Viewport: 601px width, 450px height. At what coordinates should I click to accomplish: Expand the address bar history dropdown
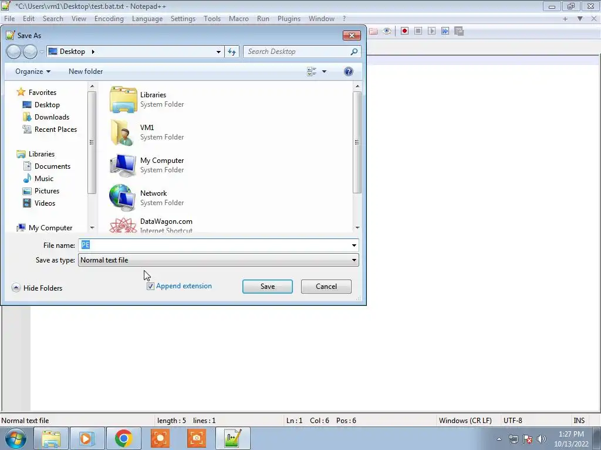click(218, 52)
